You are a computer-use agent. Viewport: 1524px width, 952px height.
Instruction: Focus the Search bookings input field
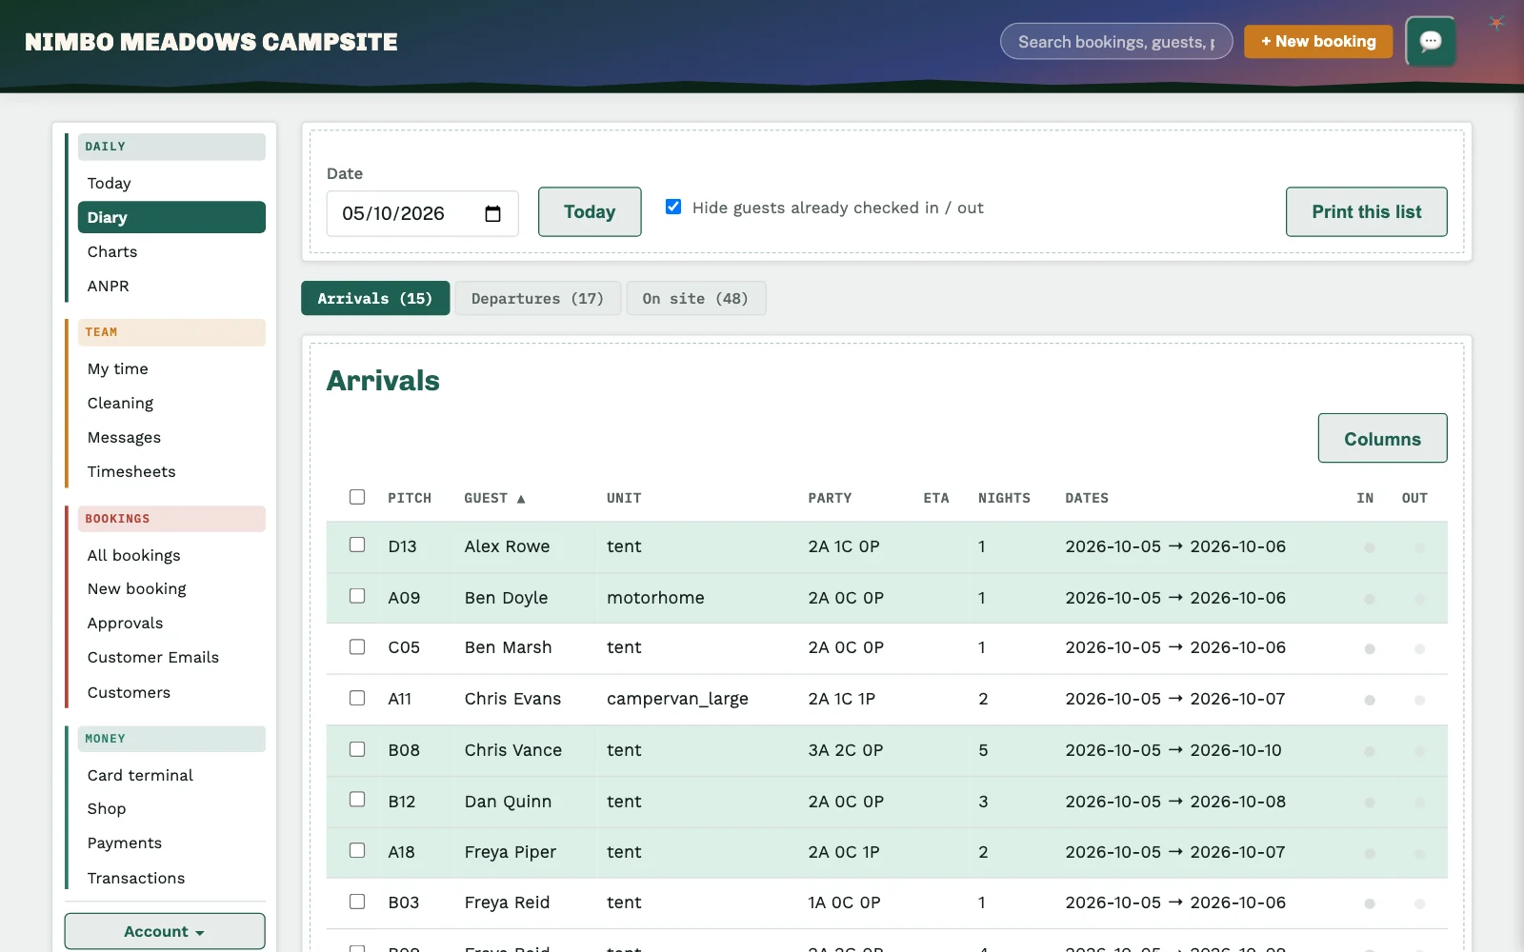pyautogui.click(x=1116, y=41)
